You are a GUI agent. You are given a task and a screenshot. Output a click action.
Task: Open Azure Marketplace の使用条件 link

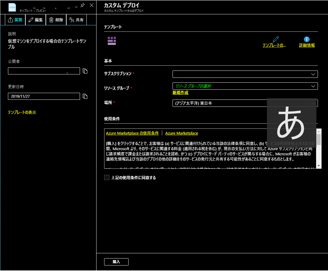[x=132, y=133]
